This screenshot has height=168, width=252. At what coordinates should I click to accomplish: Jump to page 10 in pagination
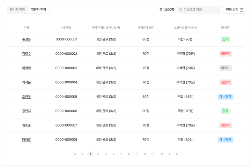pyautogui.click(x=161, y=154)
